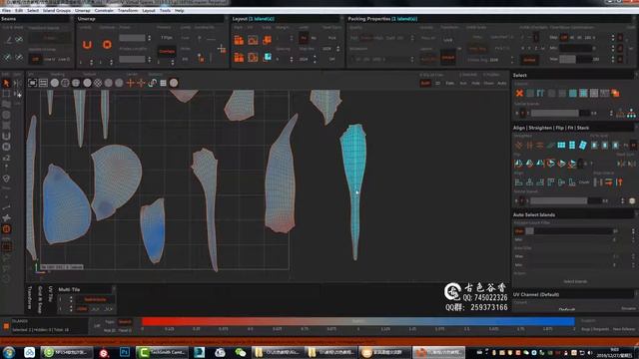The width and height of the screenshot is (639, 359).
Task: Toggle the Hide viewport button
Action: point(475,83)
